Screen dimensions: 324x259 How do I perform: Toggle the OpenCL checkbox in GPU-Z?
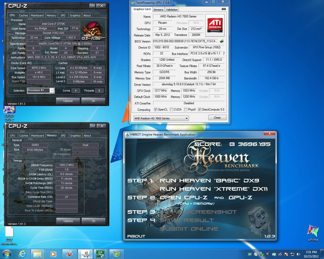[x=155, y=110]
